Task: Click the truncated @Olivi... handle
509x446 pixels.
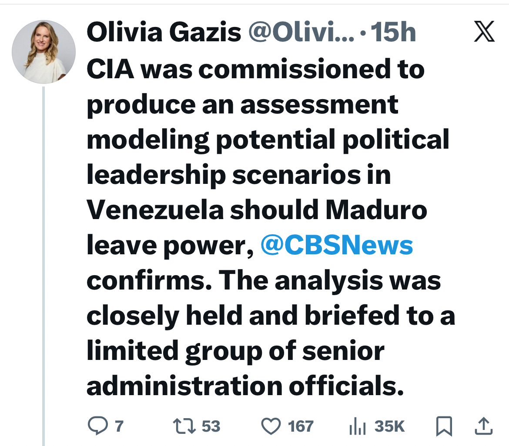Action: (301, 33)
